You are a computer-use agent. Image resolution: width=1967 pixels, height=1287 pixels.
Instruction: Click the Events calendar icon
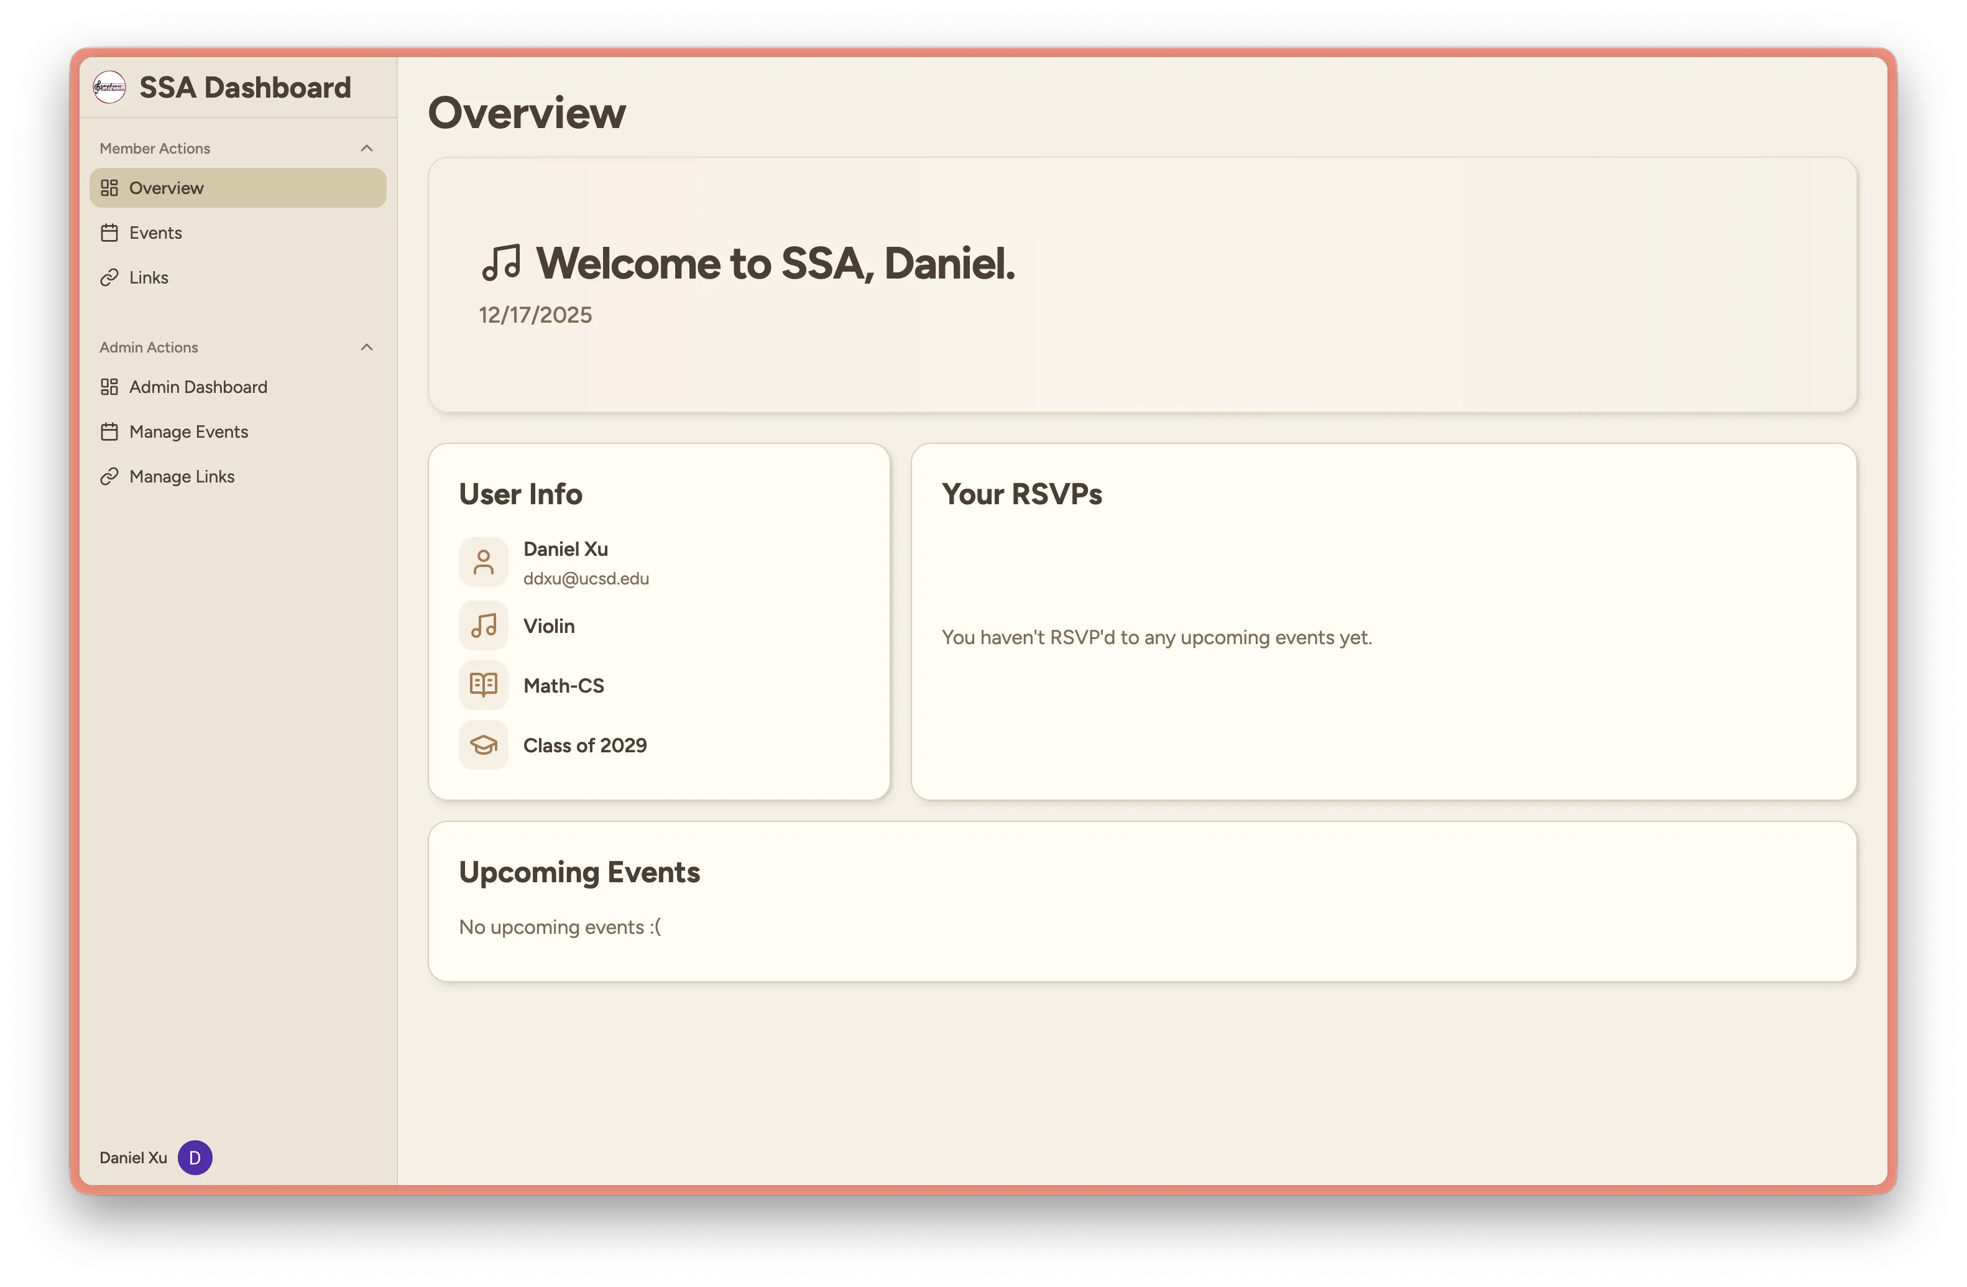coord(110,233)
